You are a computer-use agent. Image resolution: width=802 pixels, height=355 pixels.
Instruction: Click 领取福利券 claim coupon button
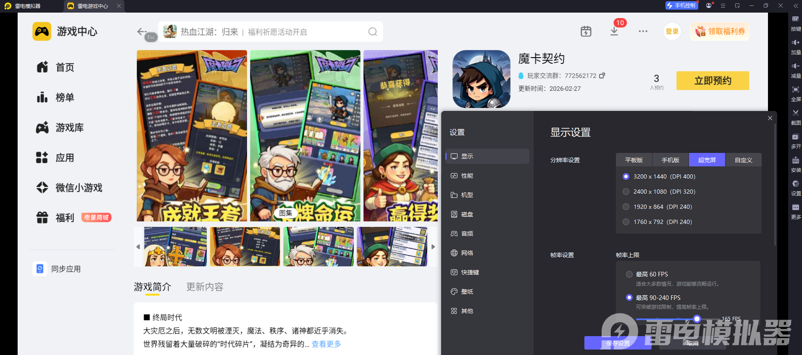tap(720, 32)
